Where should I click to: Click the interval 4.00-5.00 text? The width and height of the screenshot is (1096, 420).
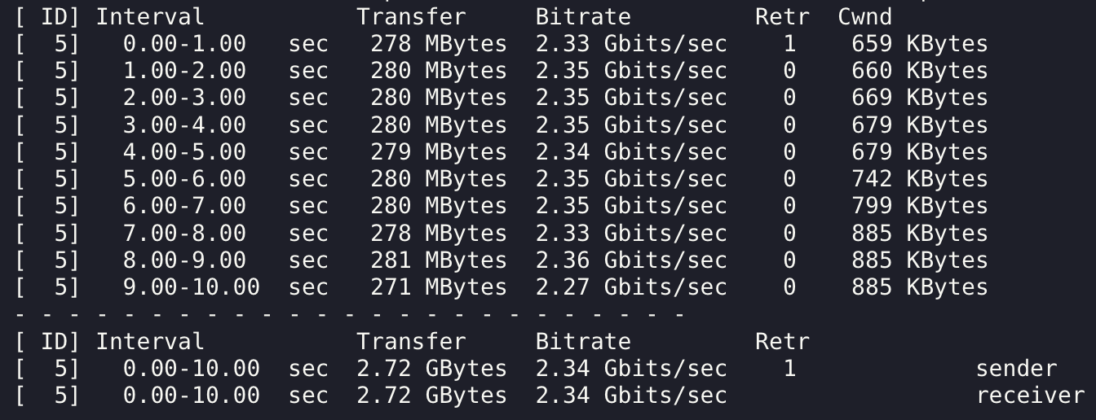[184, 152]
